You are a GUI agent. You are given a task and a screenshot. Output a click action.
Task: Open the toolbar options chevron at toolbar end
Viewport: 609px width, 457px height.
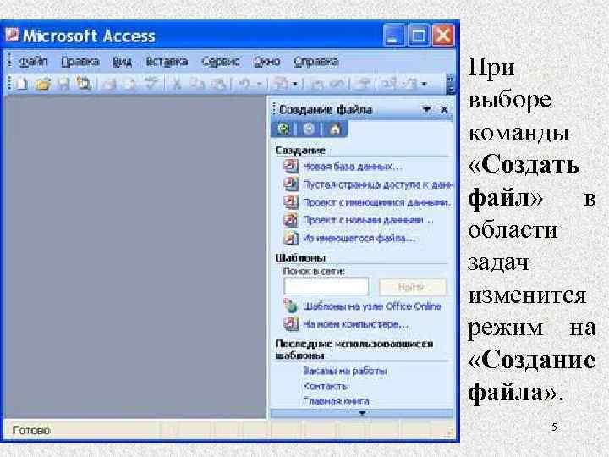(x=450, y=85)
